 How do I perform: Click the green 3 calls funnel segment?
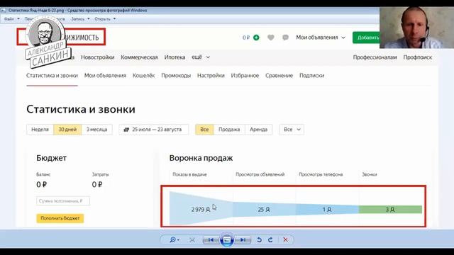point(390,210)
